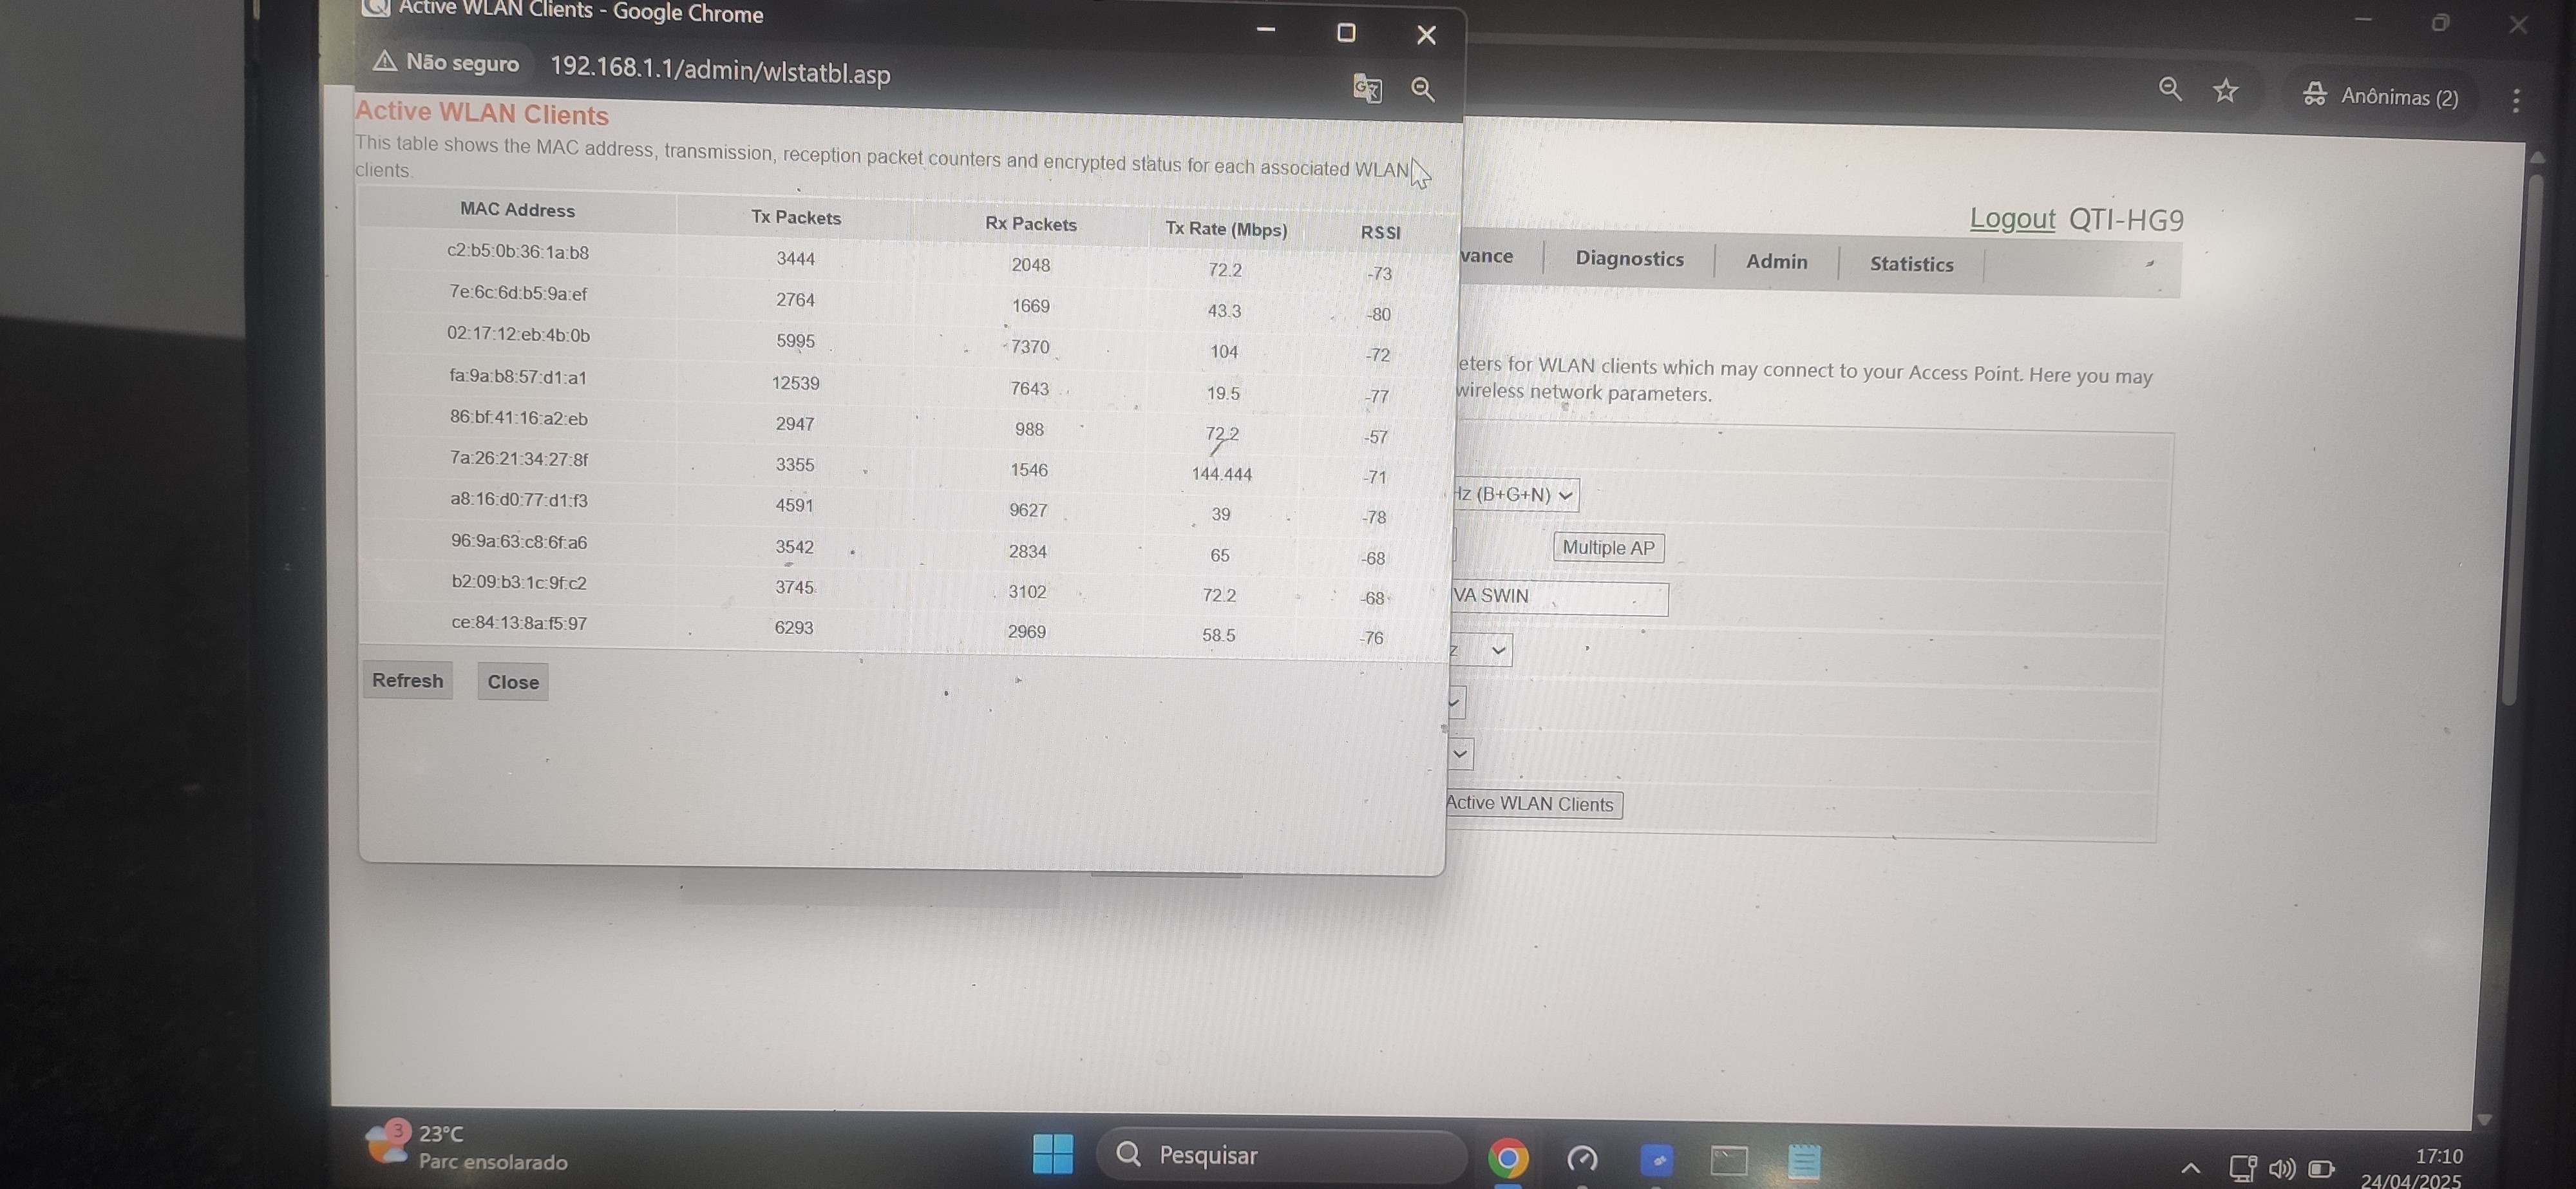Click the zoom magnifier icon in popup address bar
The image size is (2576, 1189).
[x=1422, y=90]
